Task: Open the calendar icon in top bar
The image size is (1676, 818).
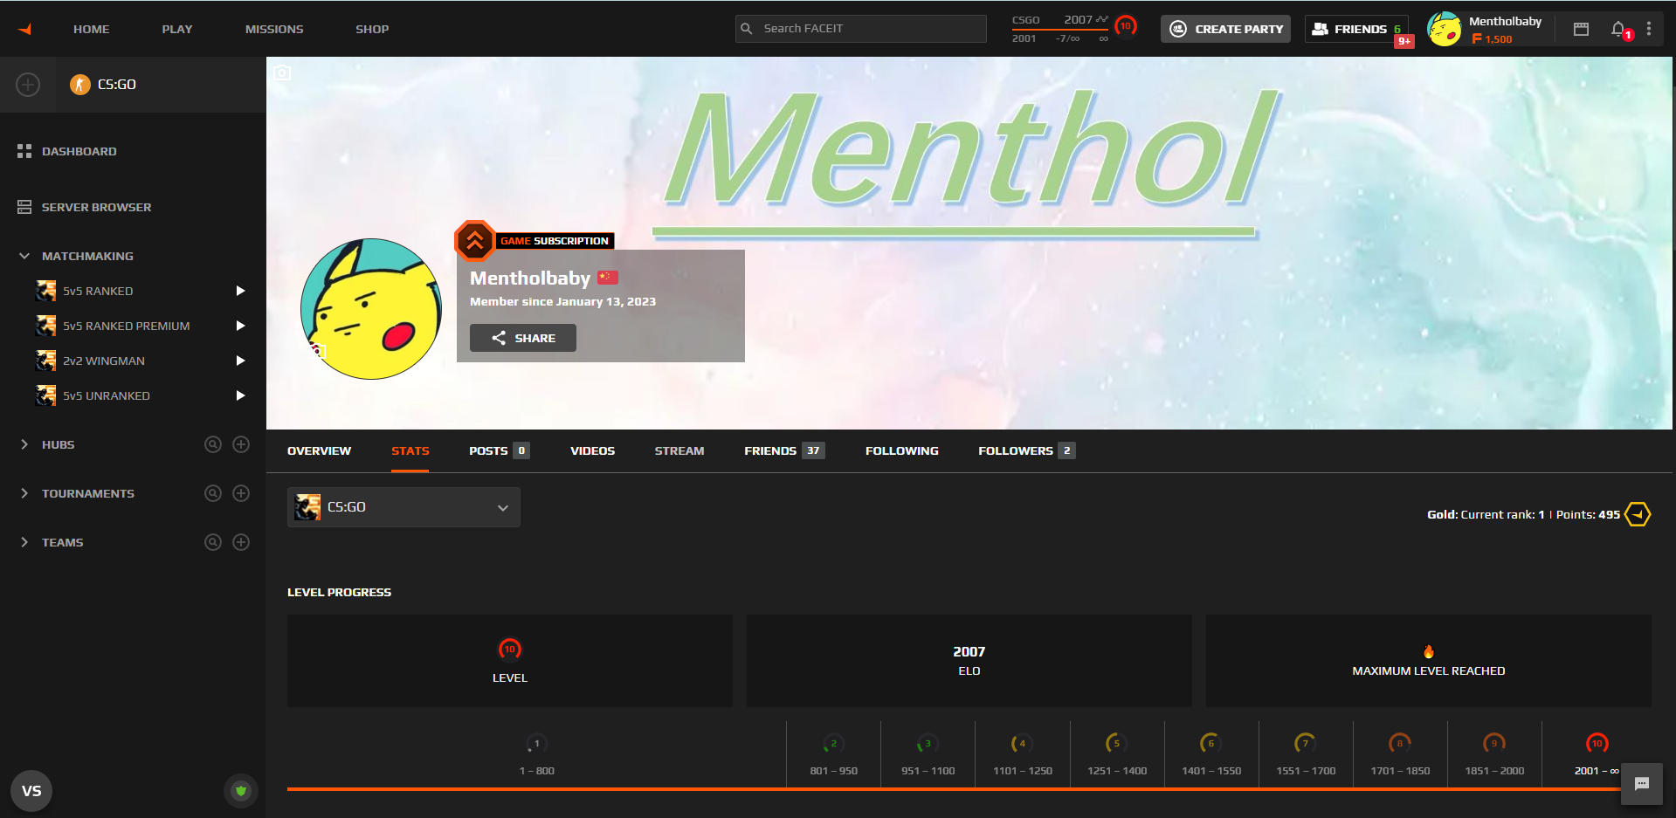Action: pos(1581,29)
